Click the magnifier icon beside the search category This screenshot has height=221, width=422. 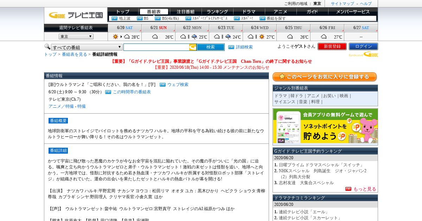click(47, 47)
